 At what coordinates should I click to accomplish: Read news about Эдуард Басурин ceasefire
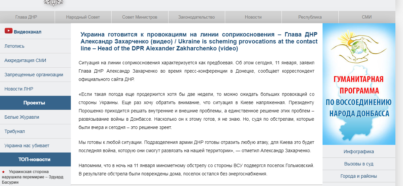[x=29, y=177]
